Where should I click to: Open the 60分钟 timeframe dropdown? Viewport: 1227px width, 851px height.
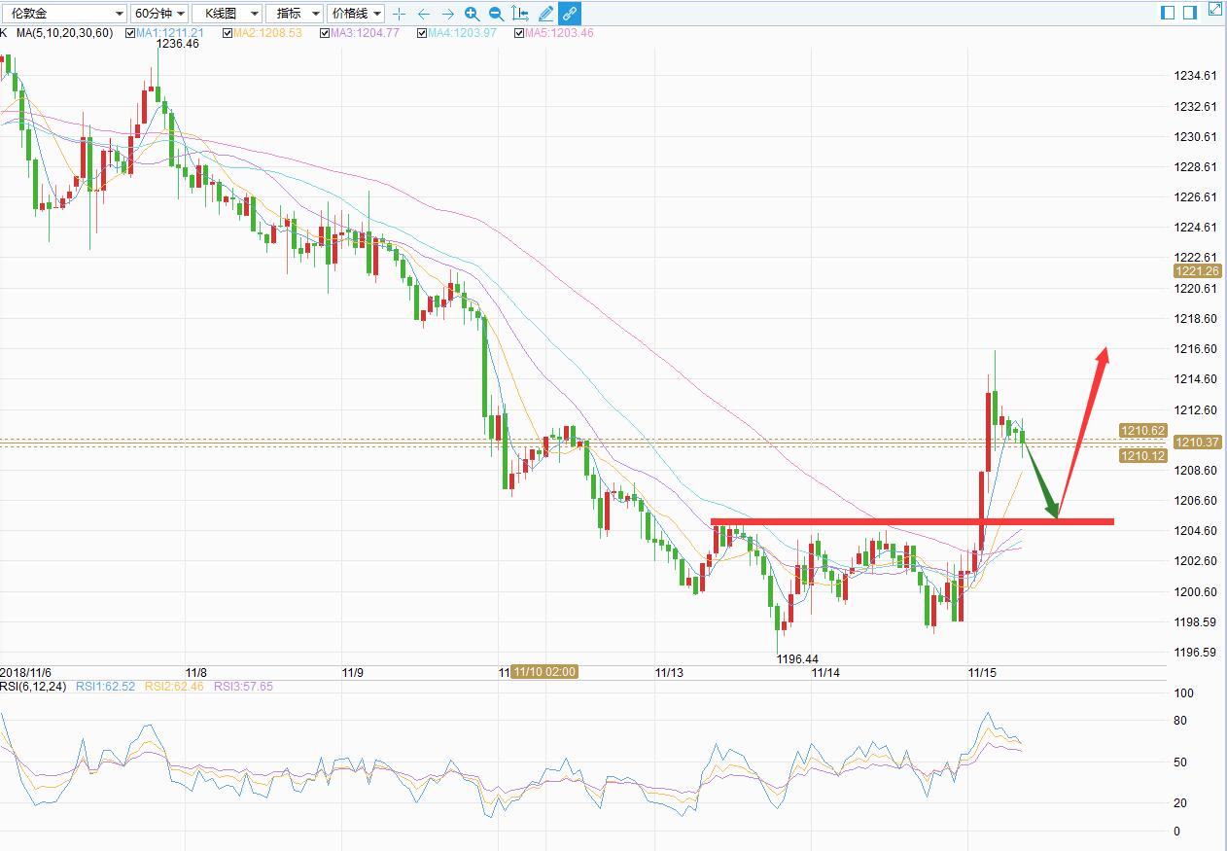[159, 14]
